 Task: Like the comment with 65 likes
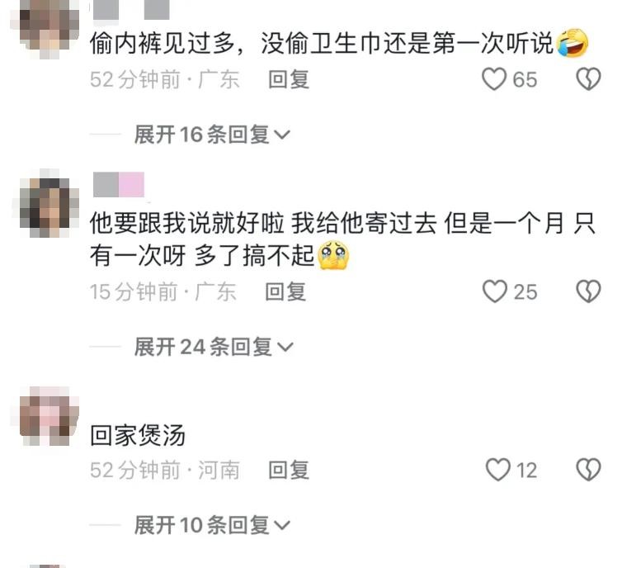pos(494,79)
